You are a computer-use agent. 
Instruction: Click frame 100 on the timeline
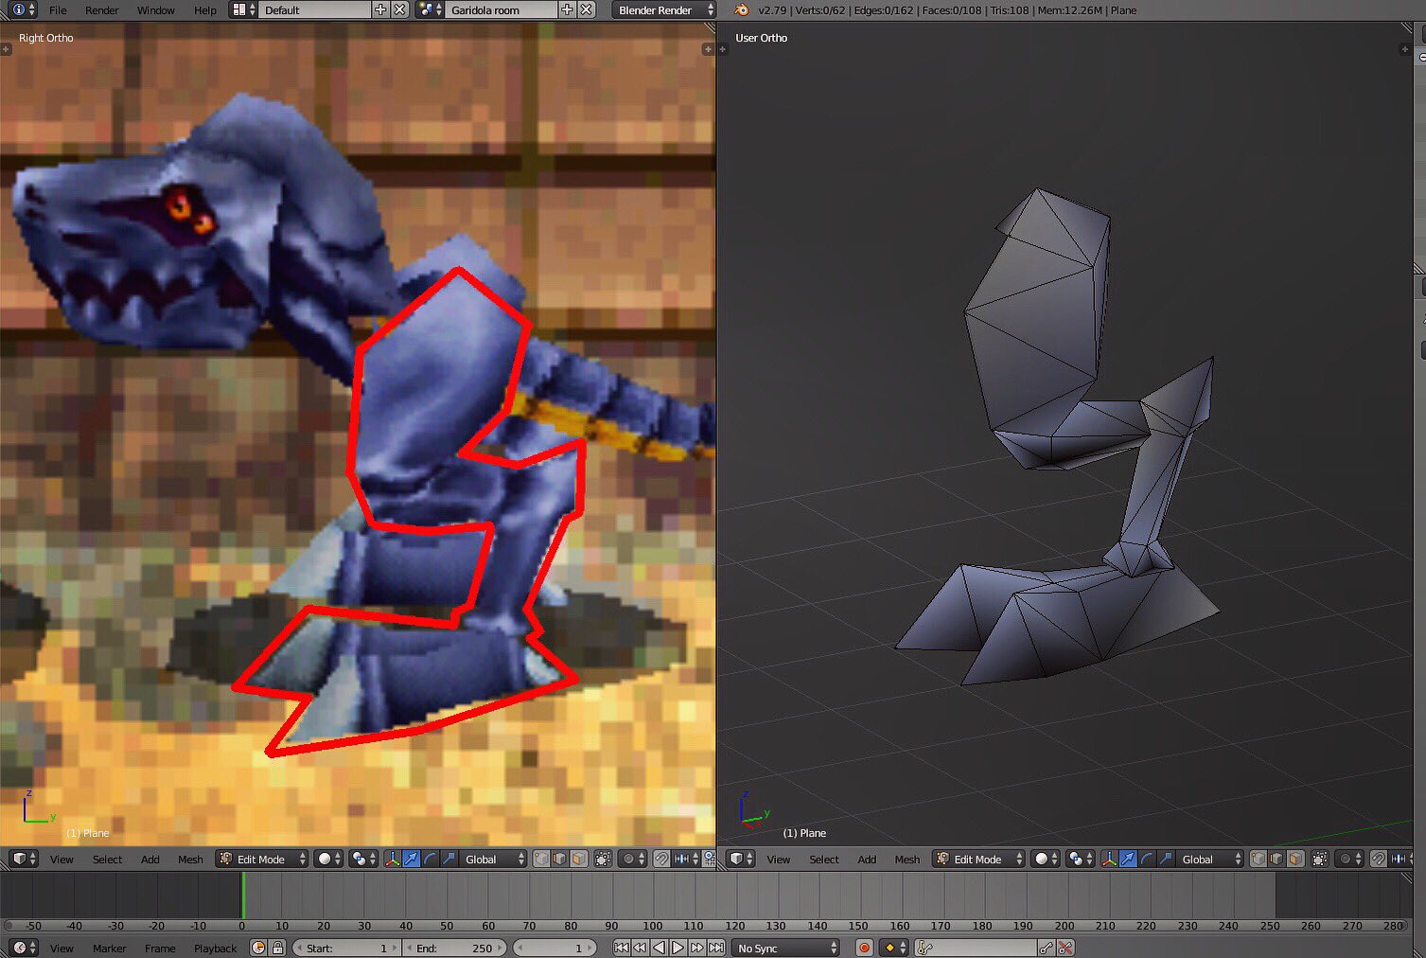pos(653,926)
